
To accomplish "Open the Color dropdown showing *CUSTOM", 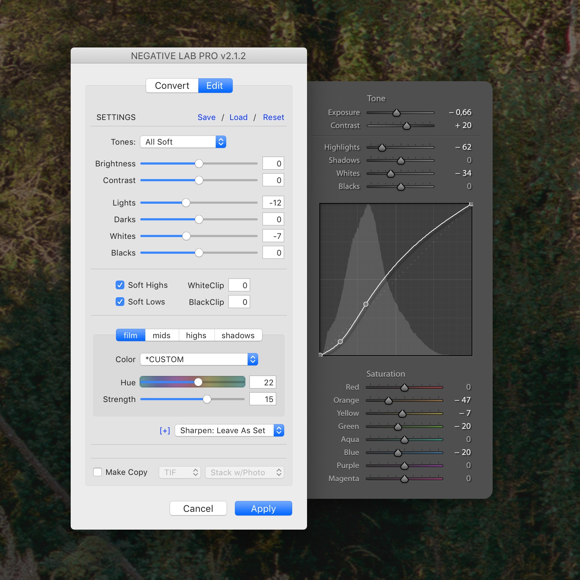I will 199,359.
